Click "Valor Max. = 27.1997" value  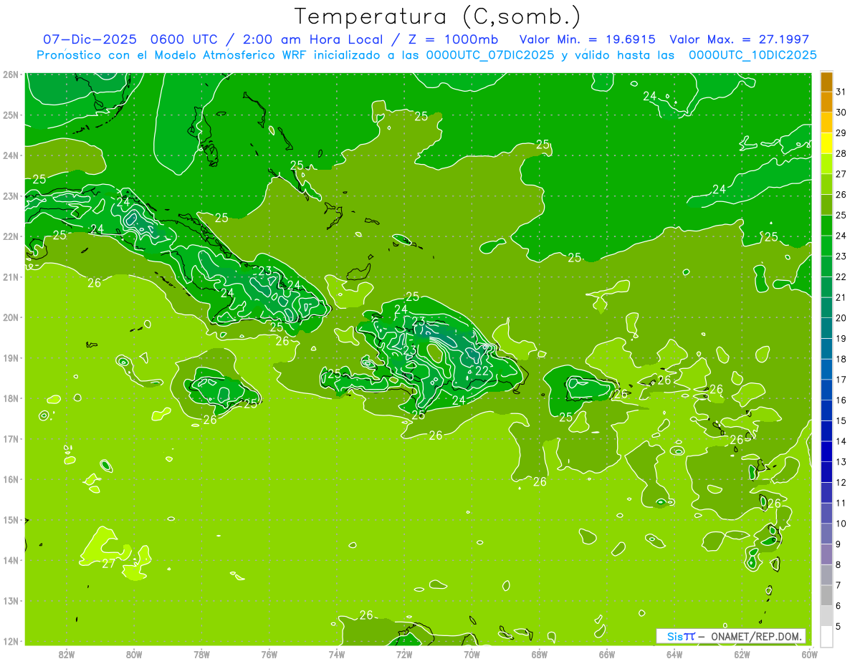(740, 39)
